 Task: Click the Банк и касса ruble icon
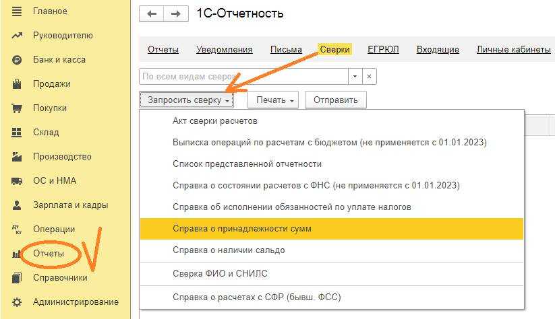click(x=17, y=60)
